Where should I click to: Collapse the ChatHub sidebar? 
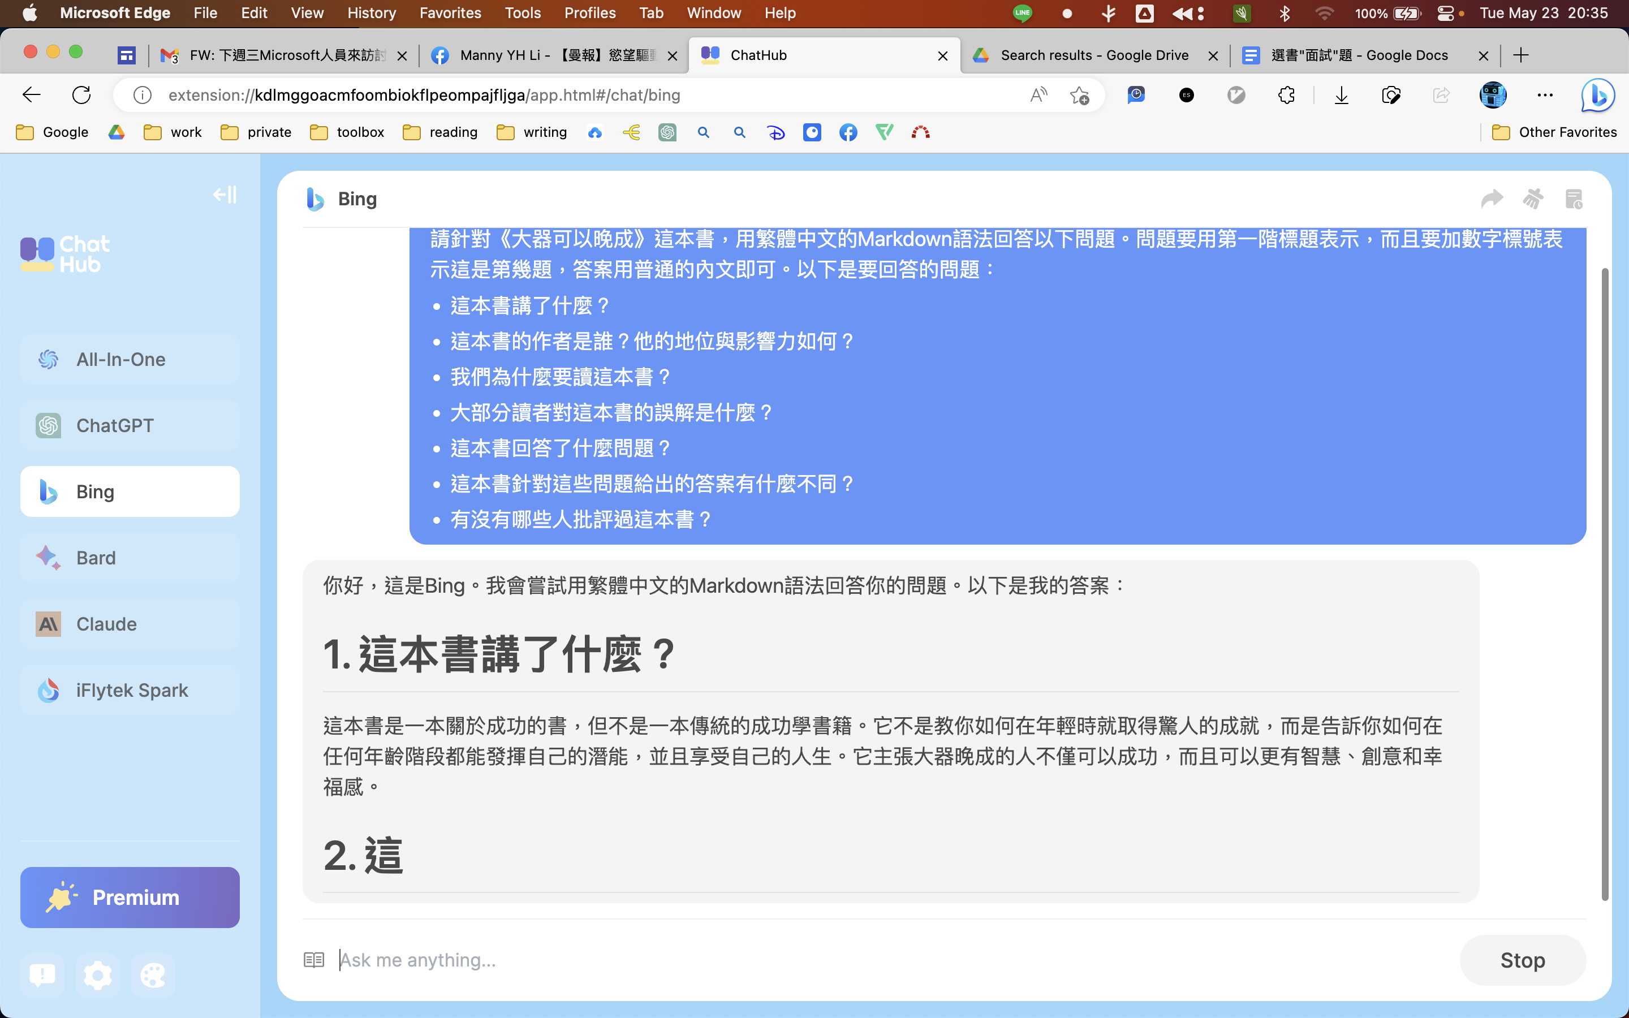tap(223, 195)
